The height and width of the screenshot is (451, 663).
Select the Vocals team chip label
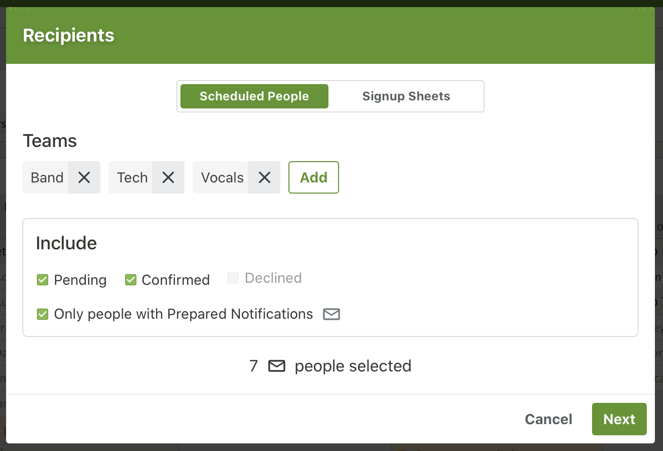tap(222, 177)
